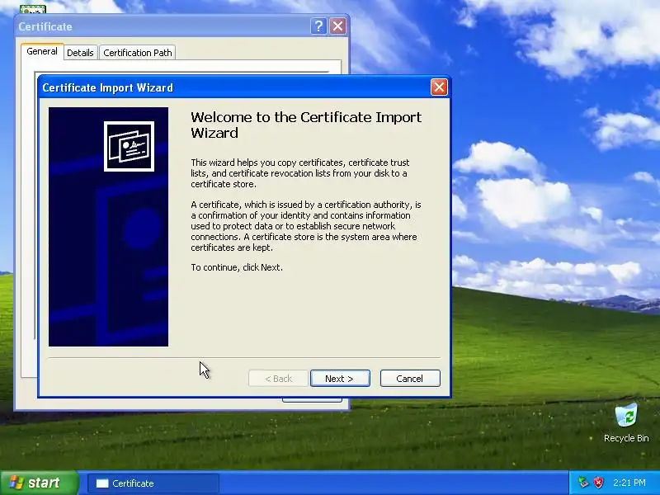The width and height of the screenshot is (660, 495).
Task: Click the 'Welcome to the Certificate Import Wizard' heading
Action: pos(306,125)
